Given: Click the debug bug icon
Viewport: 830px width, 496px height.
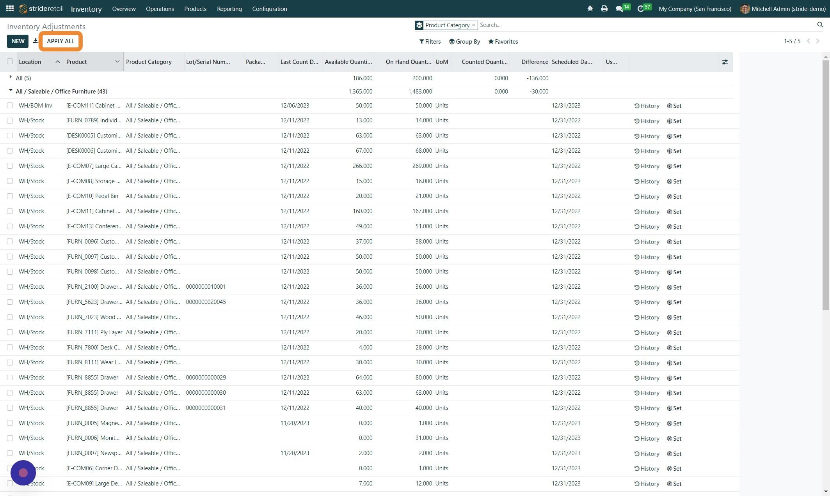Looking at the screenshot, I should (x=590, y=9).
